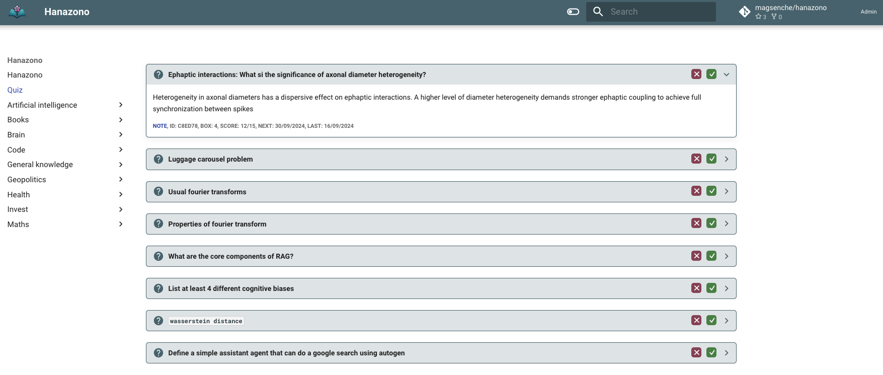Expand Artificial intelligence sidebar section

tap(120, 105)
